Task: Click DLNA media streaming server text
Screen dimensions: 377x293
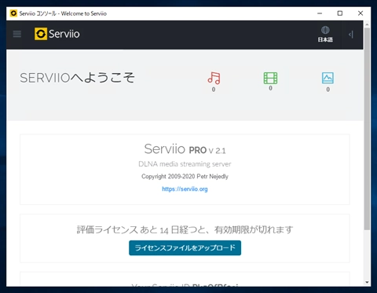Action: [185, 164]
